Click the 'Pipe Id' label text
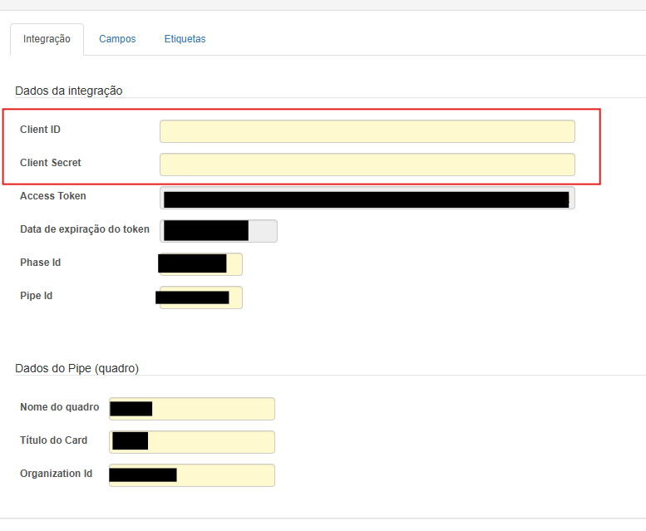This screenshot has height=531, width=646. click(37, 296)
